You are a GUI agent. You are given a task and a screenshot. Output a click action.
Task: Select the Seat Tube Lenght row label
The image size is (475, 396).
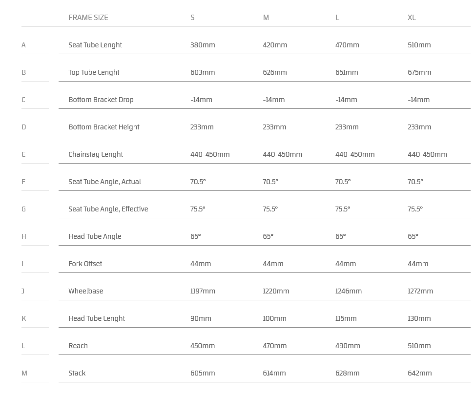[95, 45]
